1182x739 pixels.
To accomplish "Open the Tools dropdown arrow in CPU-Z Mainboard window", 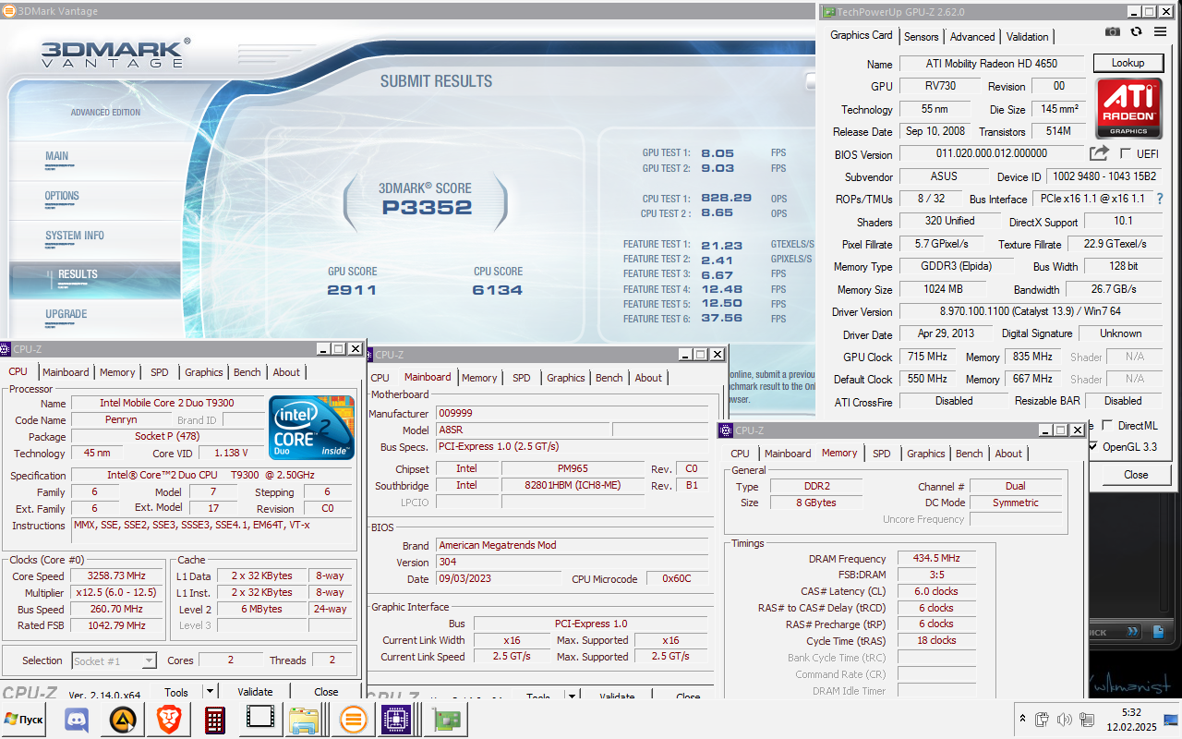I will click(572, 697).
